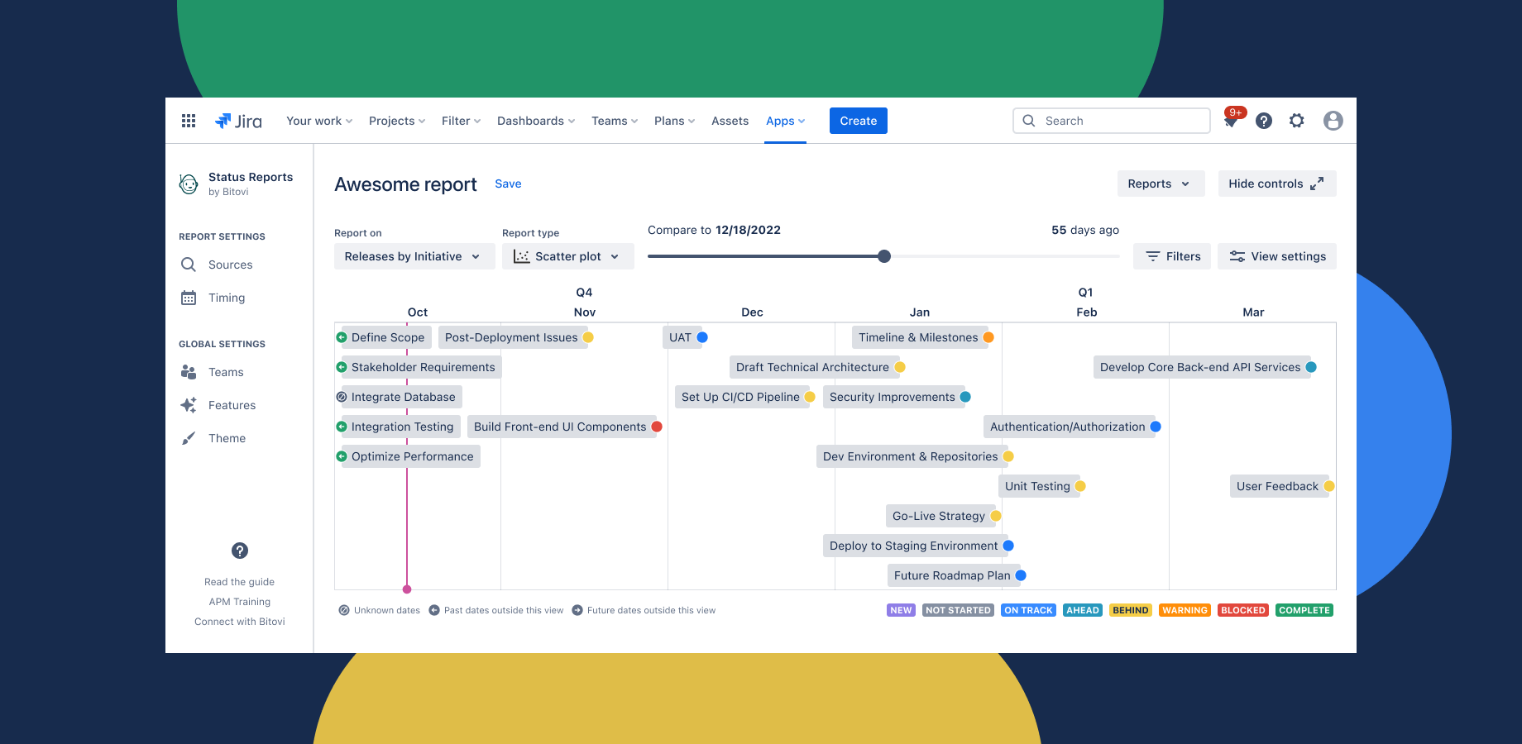Expand the Teams dropdown in top navigation
The height and width of the screenshot is (744, 1522).
point(615,121)
